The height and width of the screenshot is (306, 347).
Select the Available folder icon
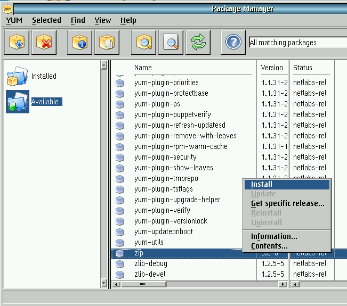pos(18,102)
